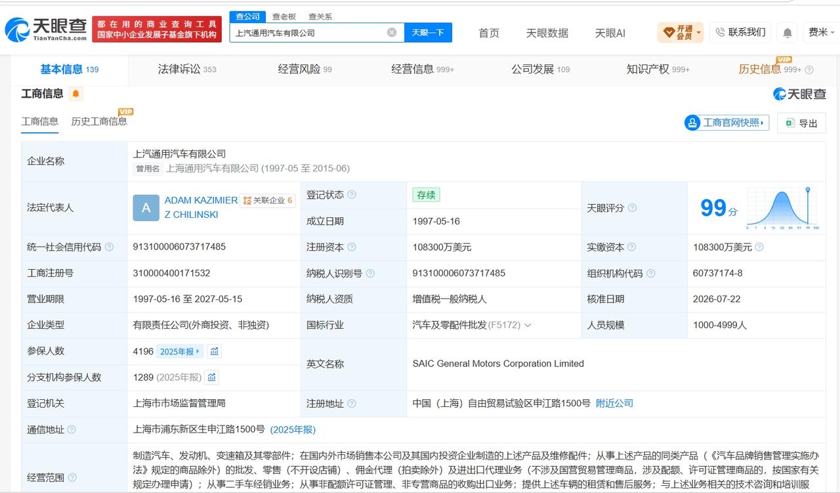Select the 基本信息 tab
The image size is (840, 493).
70,69
